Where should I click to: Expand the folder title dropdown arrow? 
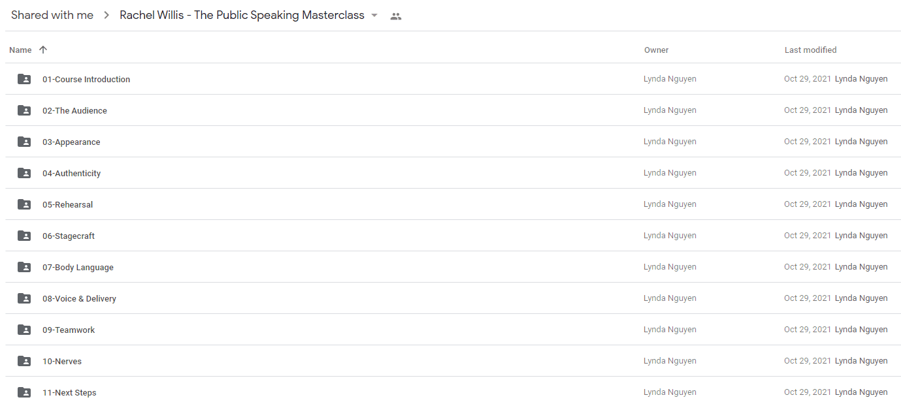[374, 16]
